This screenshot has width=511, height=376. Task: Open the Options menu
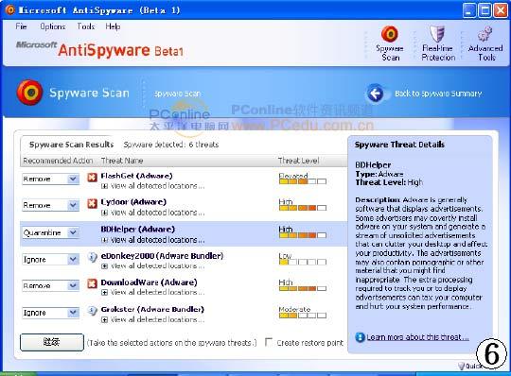click(52, 26)
